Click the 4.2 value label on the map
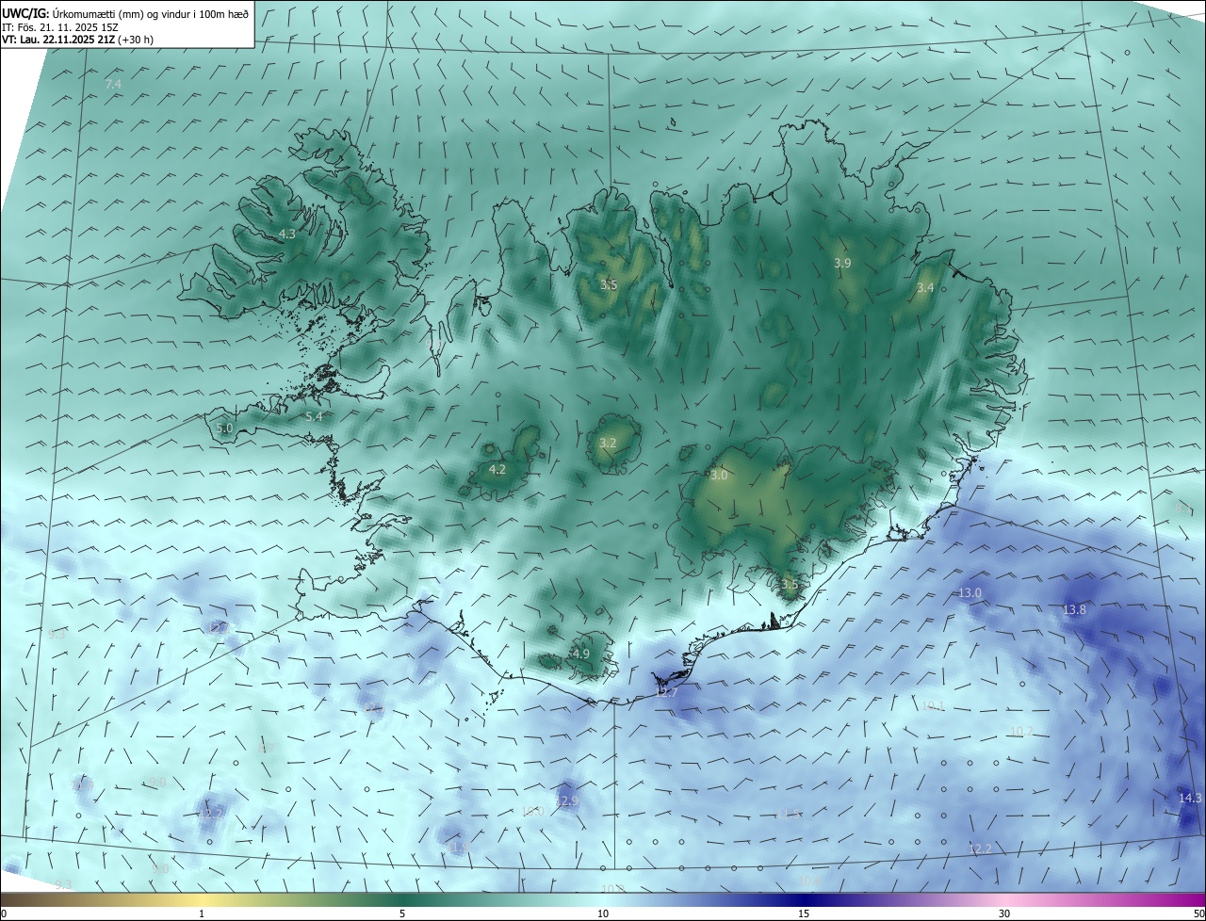Viewport: 1206px width, 921px height. click(497, 469)
